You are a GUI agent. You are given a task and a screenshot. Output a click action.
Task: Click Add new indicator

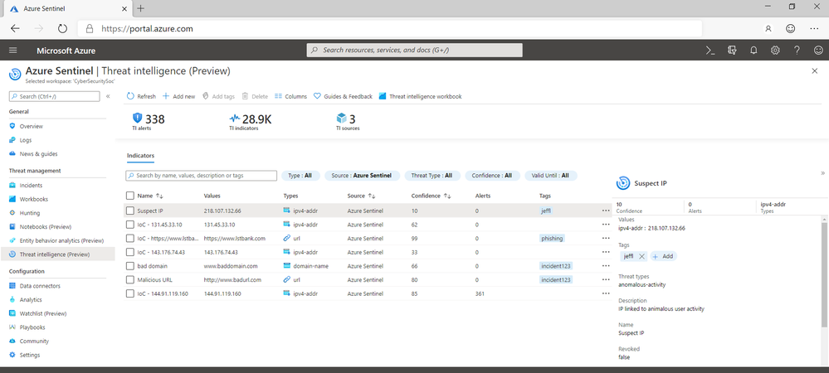click(178, 96)
